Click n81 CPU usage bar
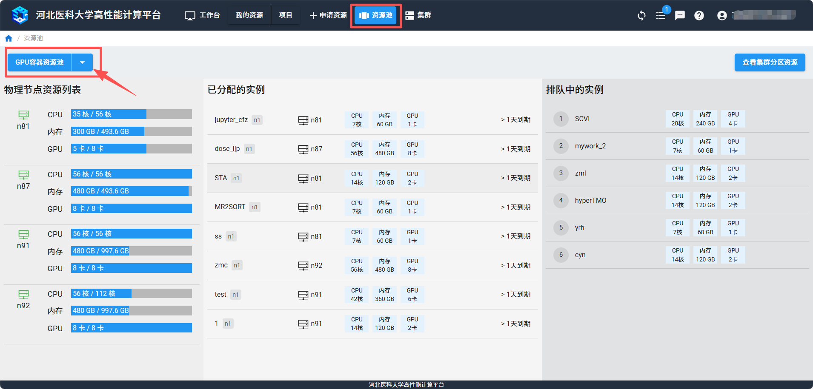This screenshot has width=813, height=389. point(131,114)
